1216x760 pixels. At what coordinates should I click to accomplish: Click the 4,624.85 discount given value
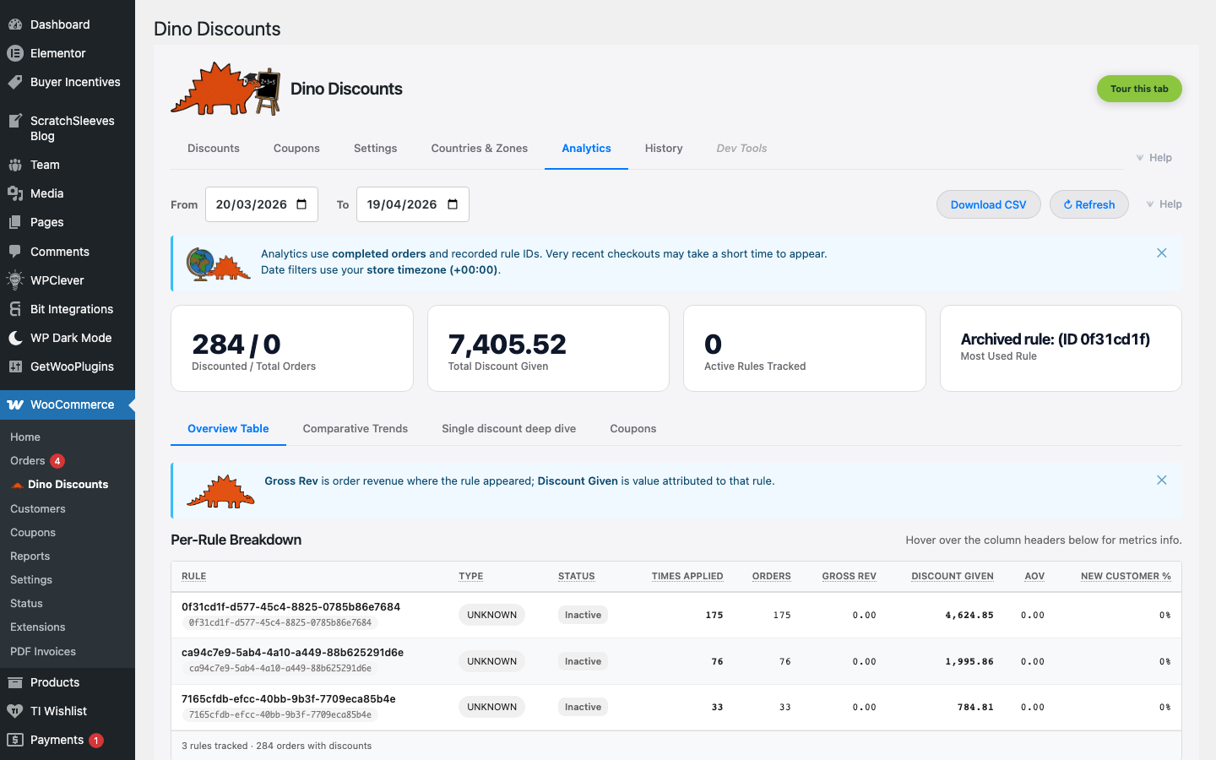pyautogui.click(x=969, y=615)
